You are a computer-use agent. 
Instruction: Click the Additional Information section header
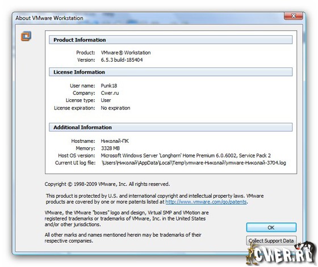pyautogui.click(x=170, y=128)
